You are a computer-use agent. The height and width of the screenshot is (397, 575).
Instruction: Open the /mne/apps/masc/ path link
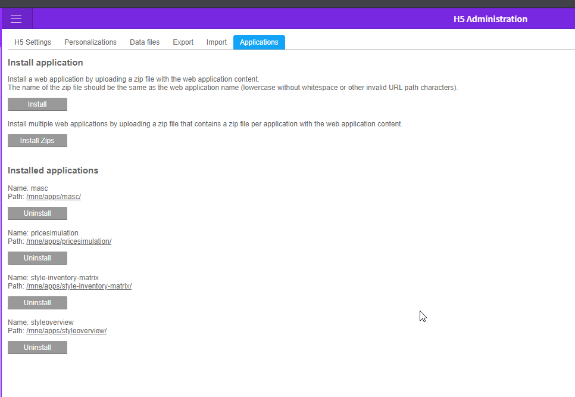tap(54, 197)
